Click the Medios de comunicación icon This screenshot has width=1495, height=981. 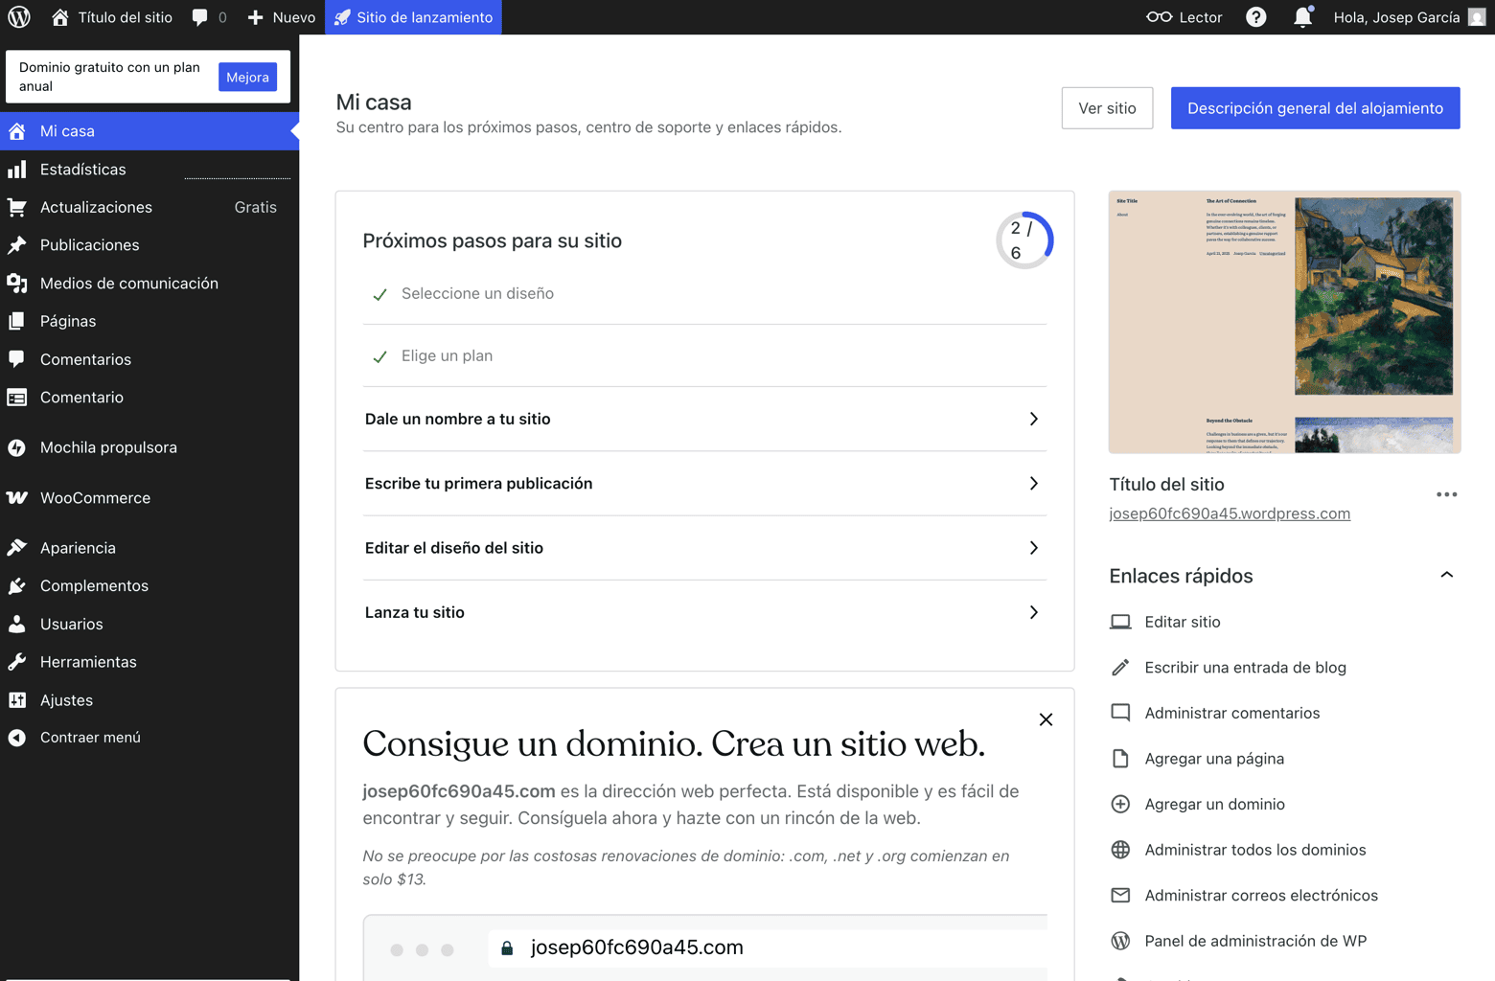[x=17, y=284]
